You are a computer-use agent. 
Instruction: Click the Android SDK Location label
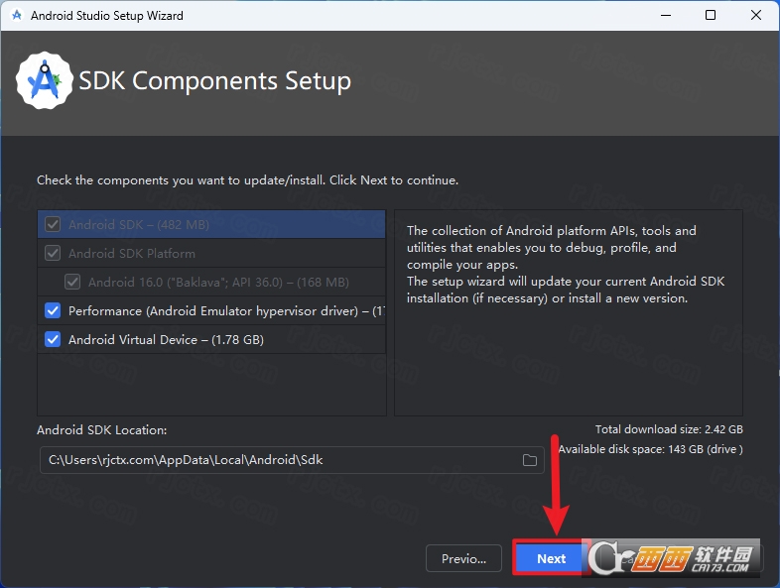102,430
